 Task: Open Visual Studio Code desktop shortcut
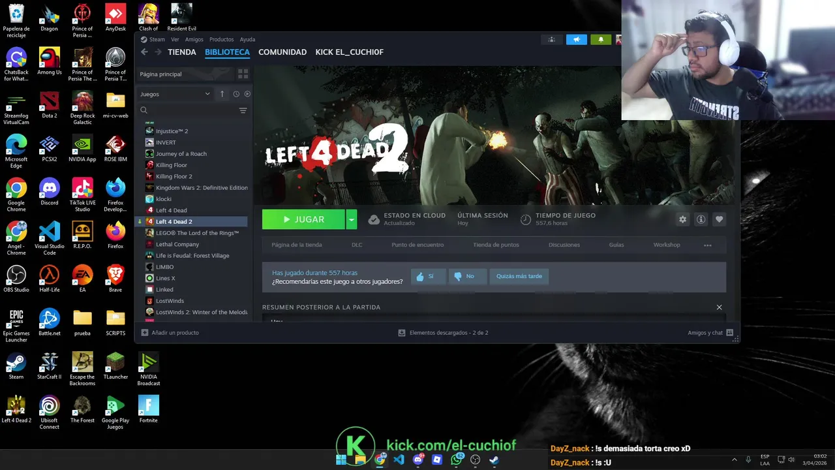50,239
